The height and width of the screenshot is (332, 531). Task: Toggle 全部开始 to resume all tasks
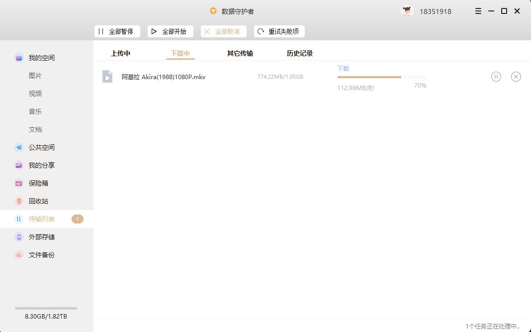(x=170, y=31)
